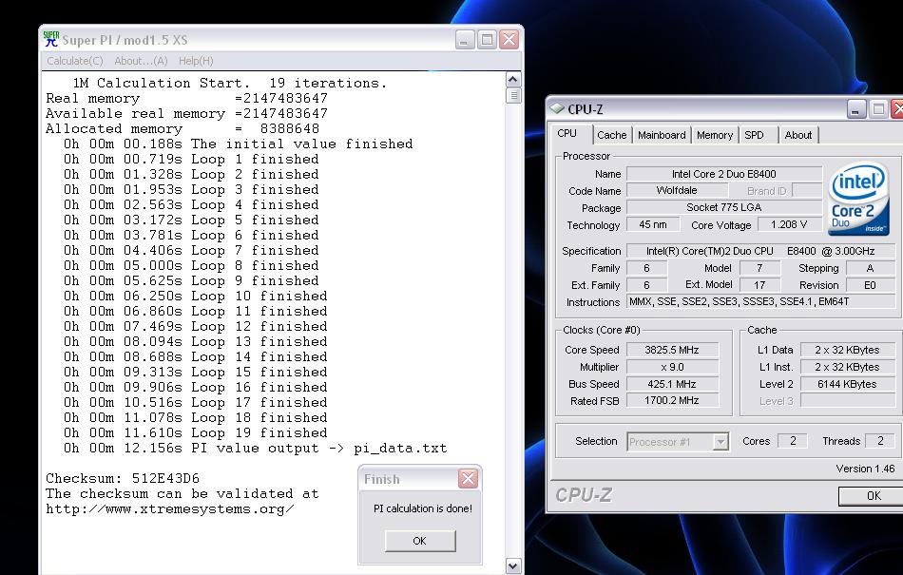
Task: Minimize the CPU-Z window
Action: 856,109
